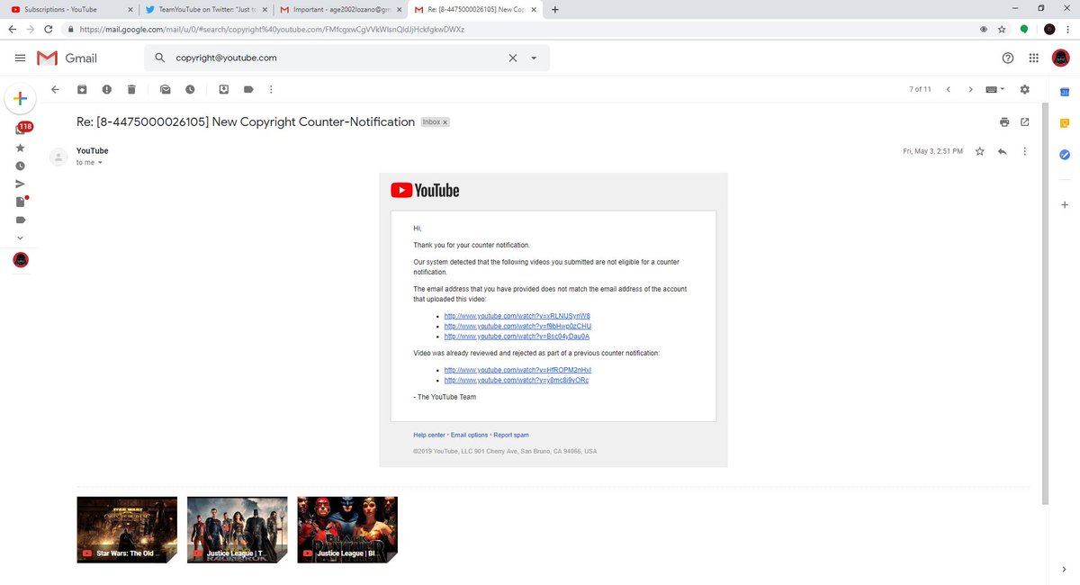1080x585 pixels.
Task: Open Snoozed clock icon in sidebar
Action: pos(20,166)
